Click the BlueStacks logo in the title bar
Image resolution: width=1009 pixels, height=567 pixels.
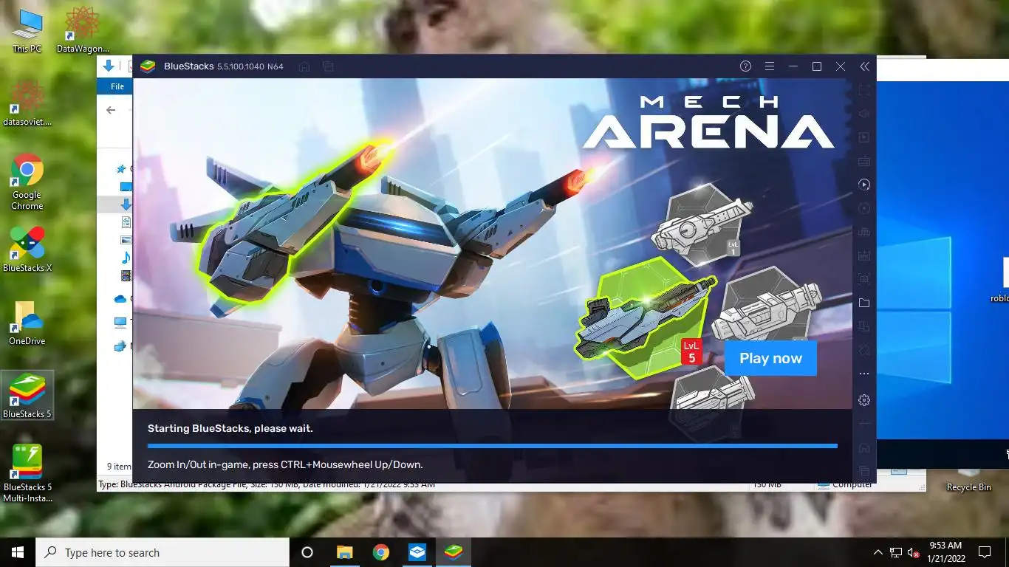pyautogui.click(x=148, y=66)
